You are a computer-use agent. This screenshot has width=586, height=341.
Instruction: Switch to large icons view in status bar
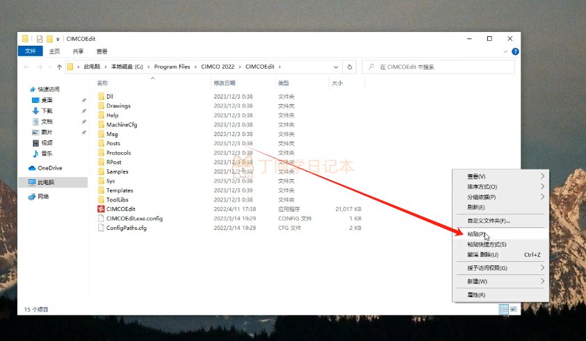click(x=514, y=309)
